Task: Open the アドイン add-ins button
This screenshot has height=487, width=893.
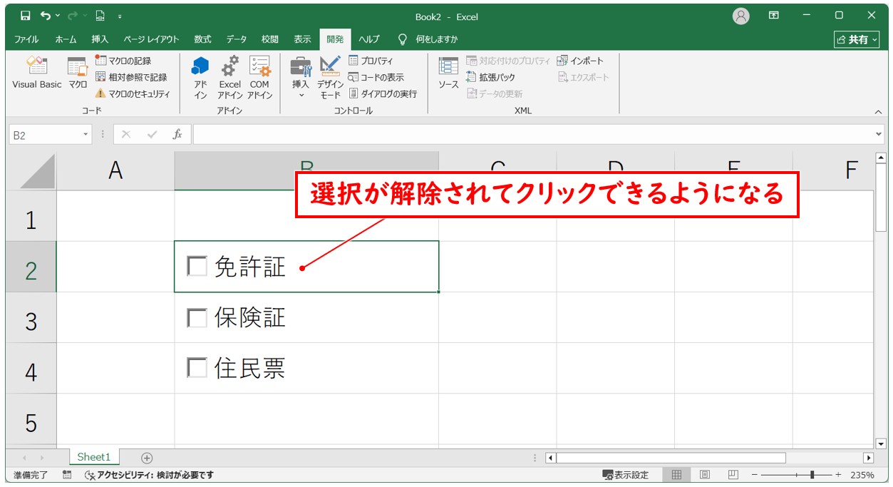Action: (200, 77)
